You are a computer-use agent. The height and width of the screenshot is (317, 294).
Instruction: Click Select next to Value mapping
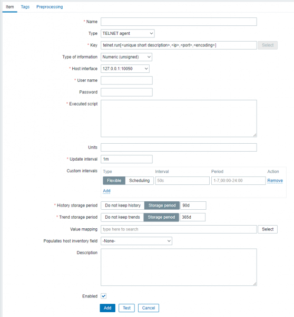coord(268,229)
